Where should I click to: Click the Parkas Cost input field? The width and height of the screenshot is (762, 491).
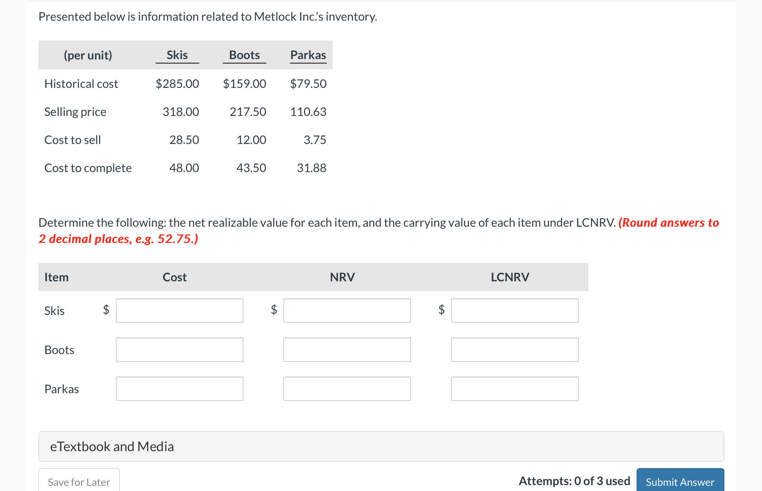click(179, 388)
